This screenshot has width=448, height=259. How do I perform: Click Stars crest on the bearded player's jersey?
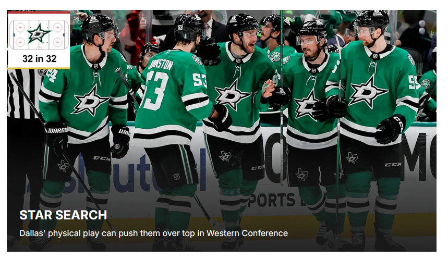point(306,105)
